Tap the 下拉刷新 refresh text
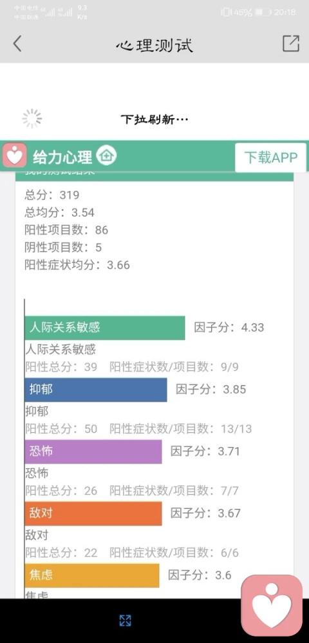The image size is (309, 643). (154, 119)
